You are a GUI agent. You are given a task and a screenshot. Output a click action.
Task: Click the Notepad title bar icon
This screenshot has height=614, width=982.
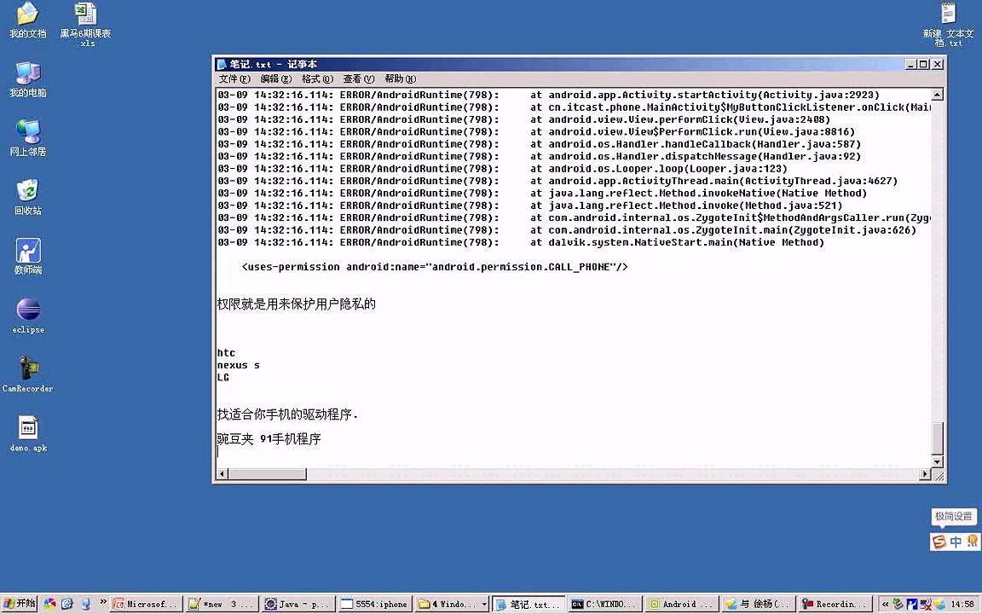point(221,64)
